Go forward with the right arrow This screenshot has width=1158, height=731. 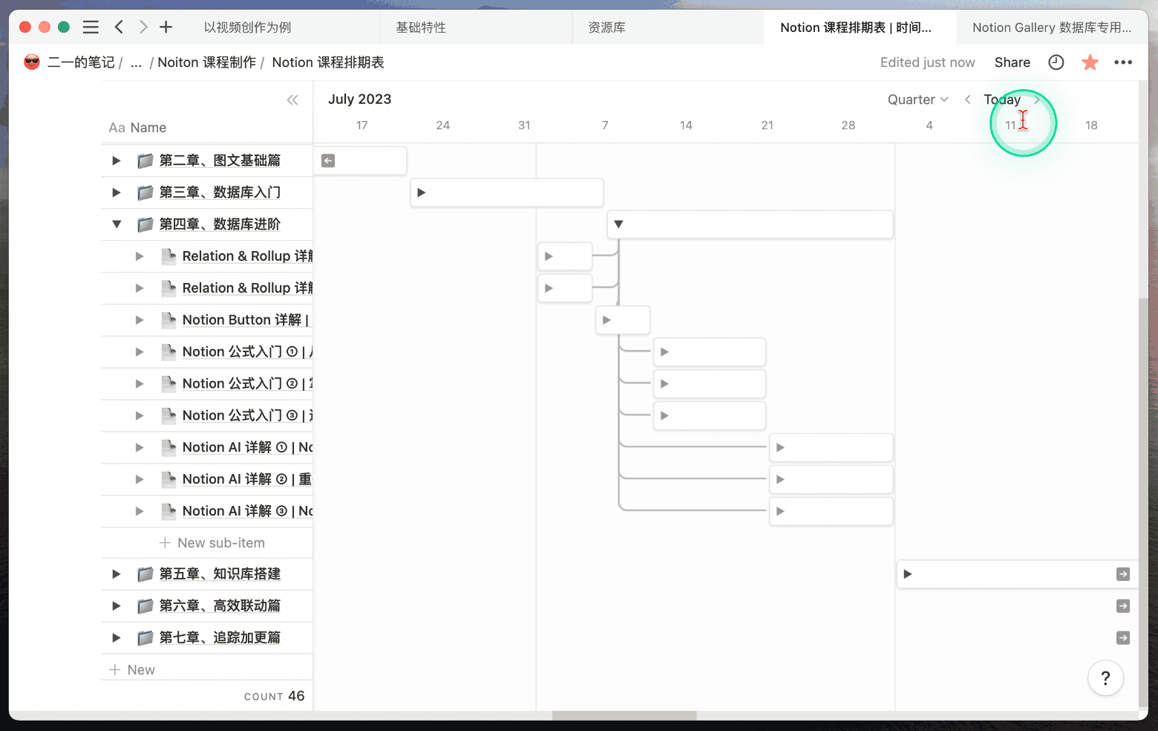coord(143,27)
